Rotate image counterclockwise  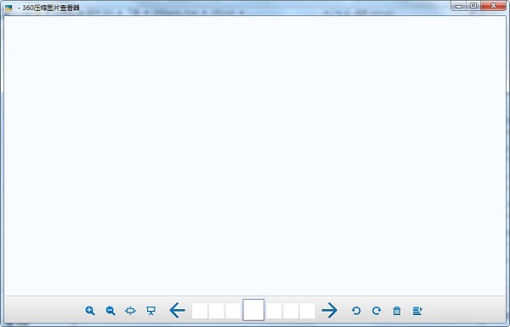(356, 311)
